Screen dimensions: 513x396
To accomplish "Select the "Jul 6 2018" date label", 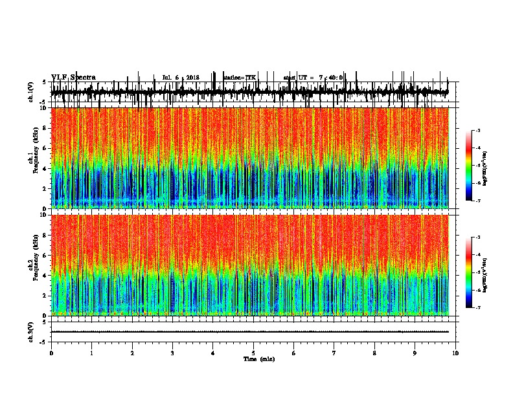I will point(181,78).
